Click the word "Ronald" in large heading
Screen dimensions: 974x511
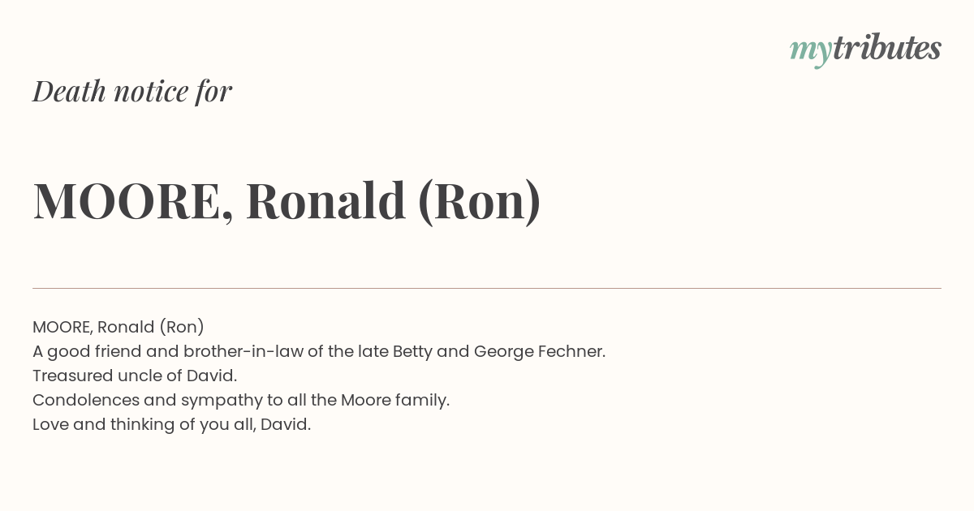325,201
